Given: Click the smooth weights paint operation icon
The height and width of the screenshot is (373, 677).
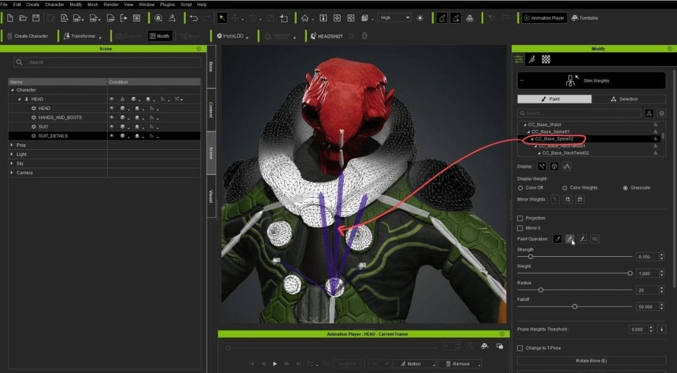Looking at the screenshot, I should tap(594, 239).
